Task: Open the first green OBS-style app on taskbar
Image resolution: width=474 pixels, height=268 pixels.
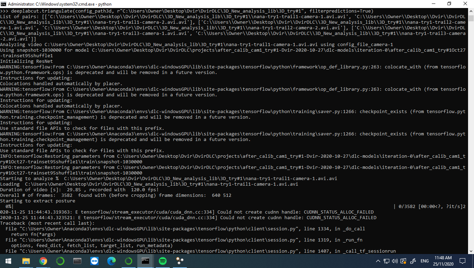Action: point(60,261)
